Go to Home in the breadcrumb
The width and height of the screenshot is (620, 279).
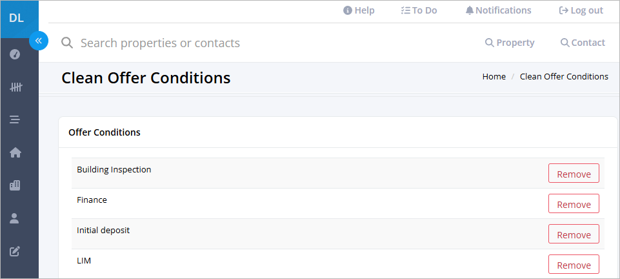[494, 77]
